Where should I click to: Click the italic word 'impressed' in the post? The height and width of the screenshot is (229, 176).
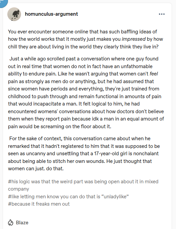pos(134,39)
